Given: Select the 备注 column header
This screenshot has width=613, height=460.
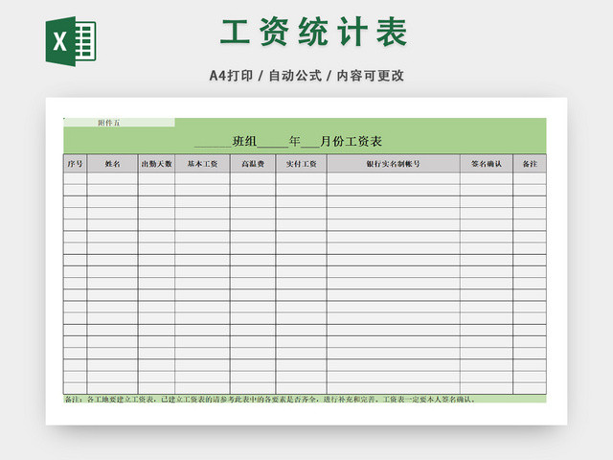Looking at the screenshot, I should [530, 164].
